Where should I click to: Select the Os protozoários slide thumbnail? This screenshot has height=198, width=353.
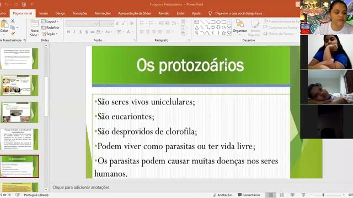click(20, 166)
